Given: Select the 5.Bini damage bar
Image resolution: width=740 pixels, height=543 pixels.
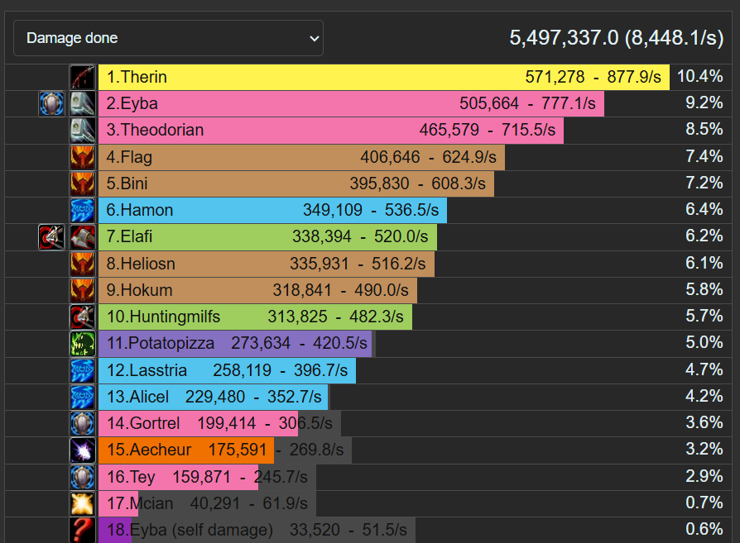Looking at the screenshot, I should click(296, 183).
